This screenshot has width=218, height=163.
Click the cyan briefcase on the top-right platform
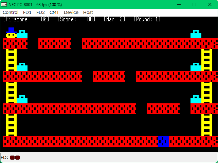[x=196, y=34]
